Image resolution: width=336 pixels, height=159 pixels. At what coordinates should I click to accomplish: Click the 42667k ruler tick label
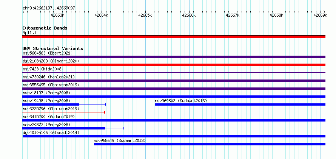pyautogui.click(x=233, y=15)
